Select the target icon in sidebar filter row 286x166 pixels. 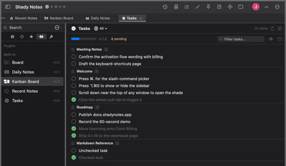22,37
